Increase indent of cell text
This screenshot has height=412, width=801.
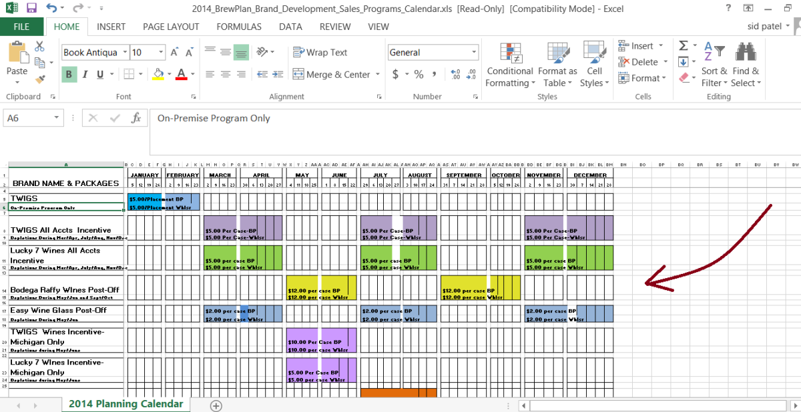point(277,74)
